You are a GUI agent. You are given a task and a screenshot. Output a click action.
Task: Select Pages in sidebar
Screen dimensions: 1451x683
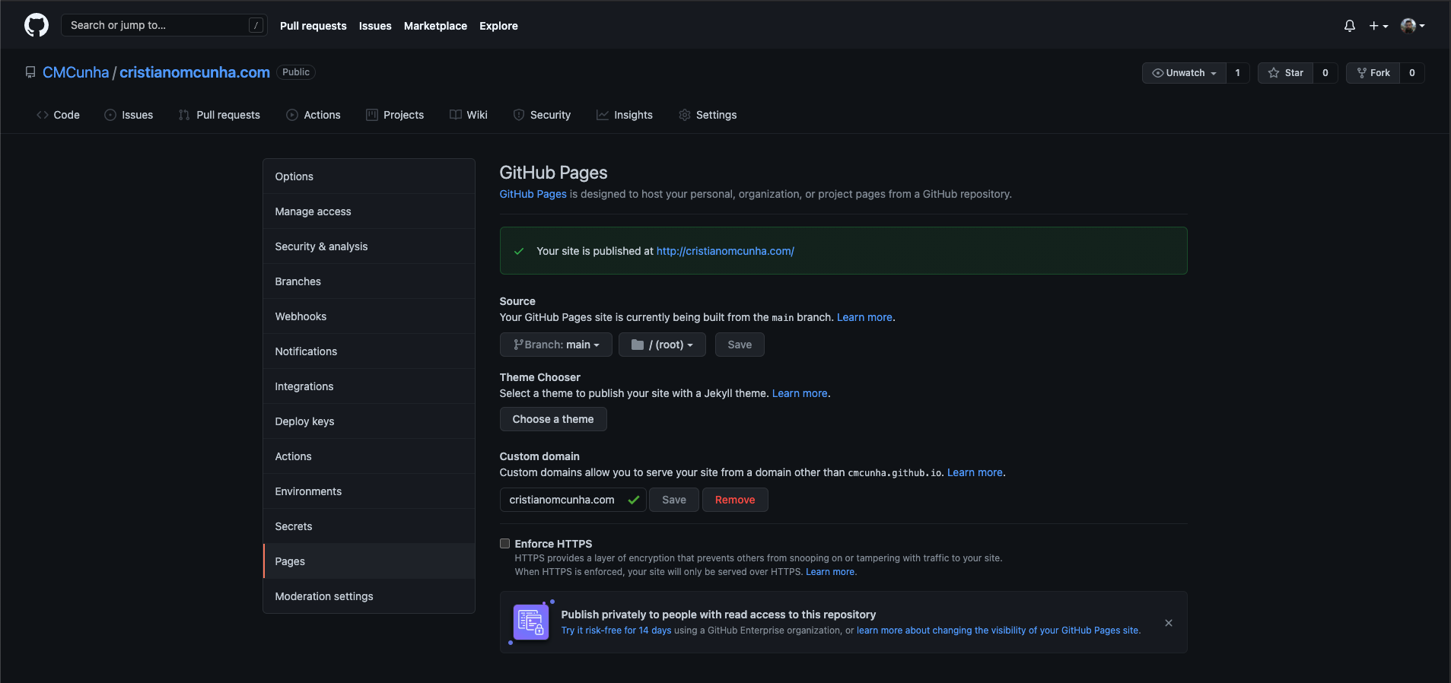pos(369,561)
